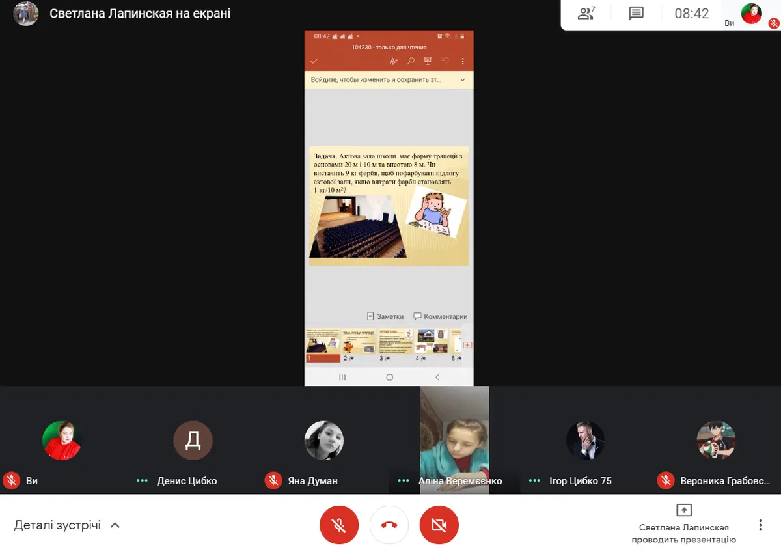781x550 pixels.
Task: Click Ігор Цибко 75's participant tile
Action: coord(585,441)
